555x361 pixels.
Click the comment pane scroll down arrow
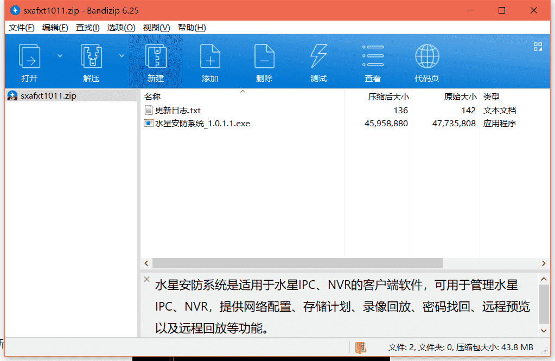click(544, 331)
